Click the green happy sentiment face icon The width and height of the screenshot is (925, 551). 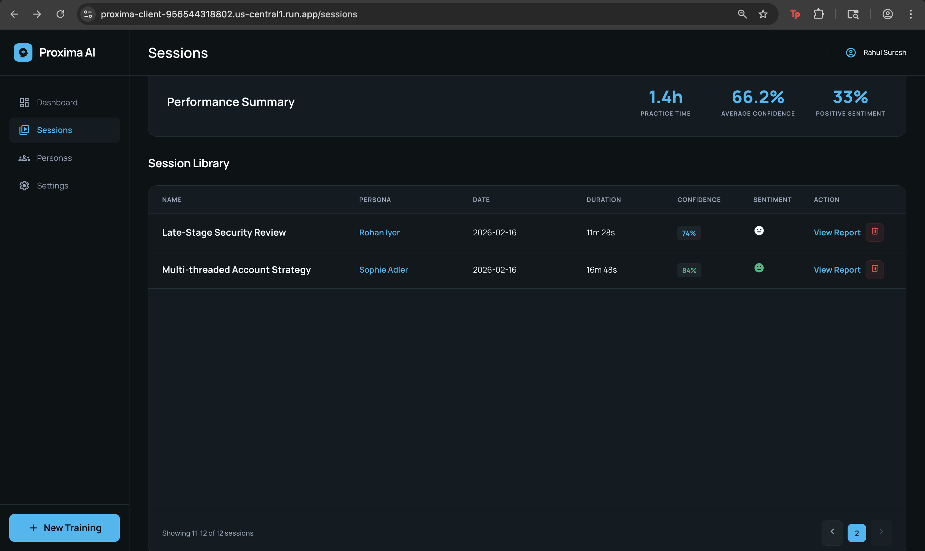point(759,268)
